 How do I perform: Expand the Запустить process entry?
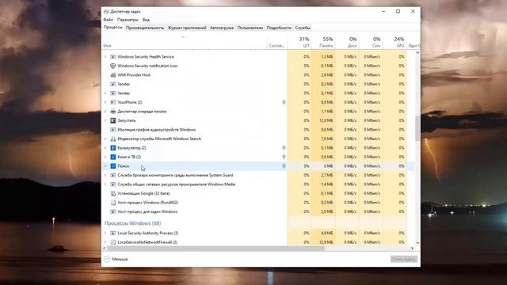point(105,120)
